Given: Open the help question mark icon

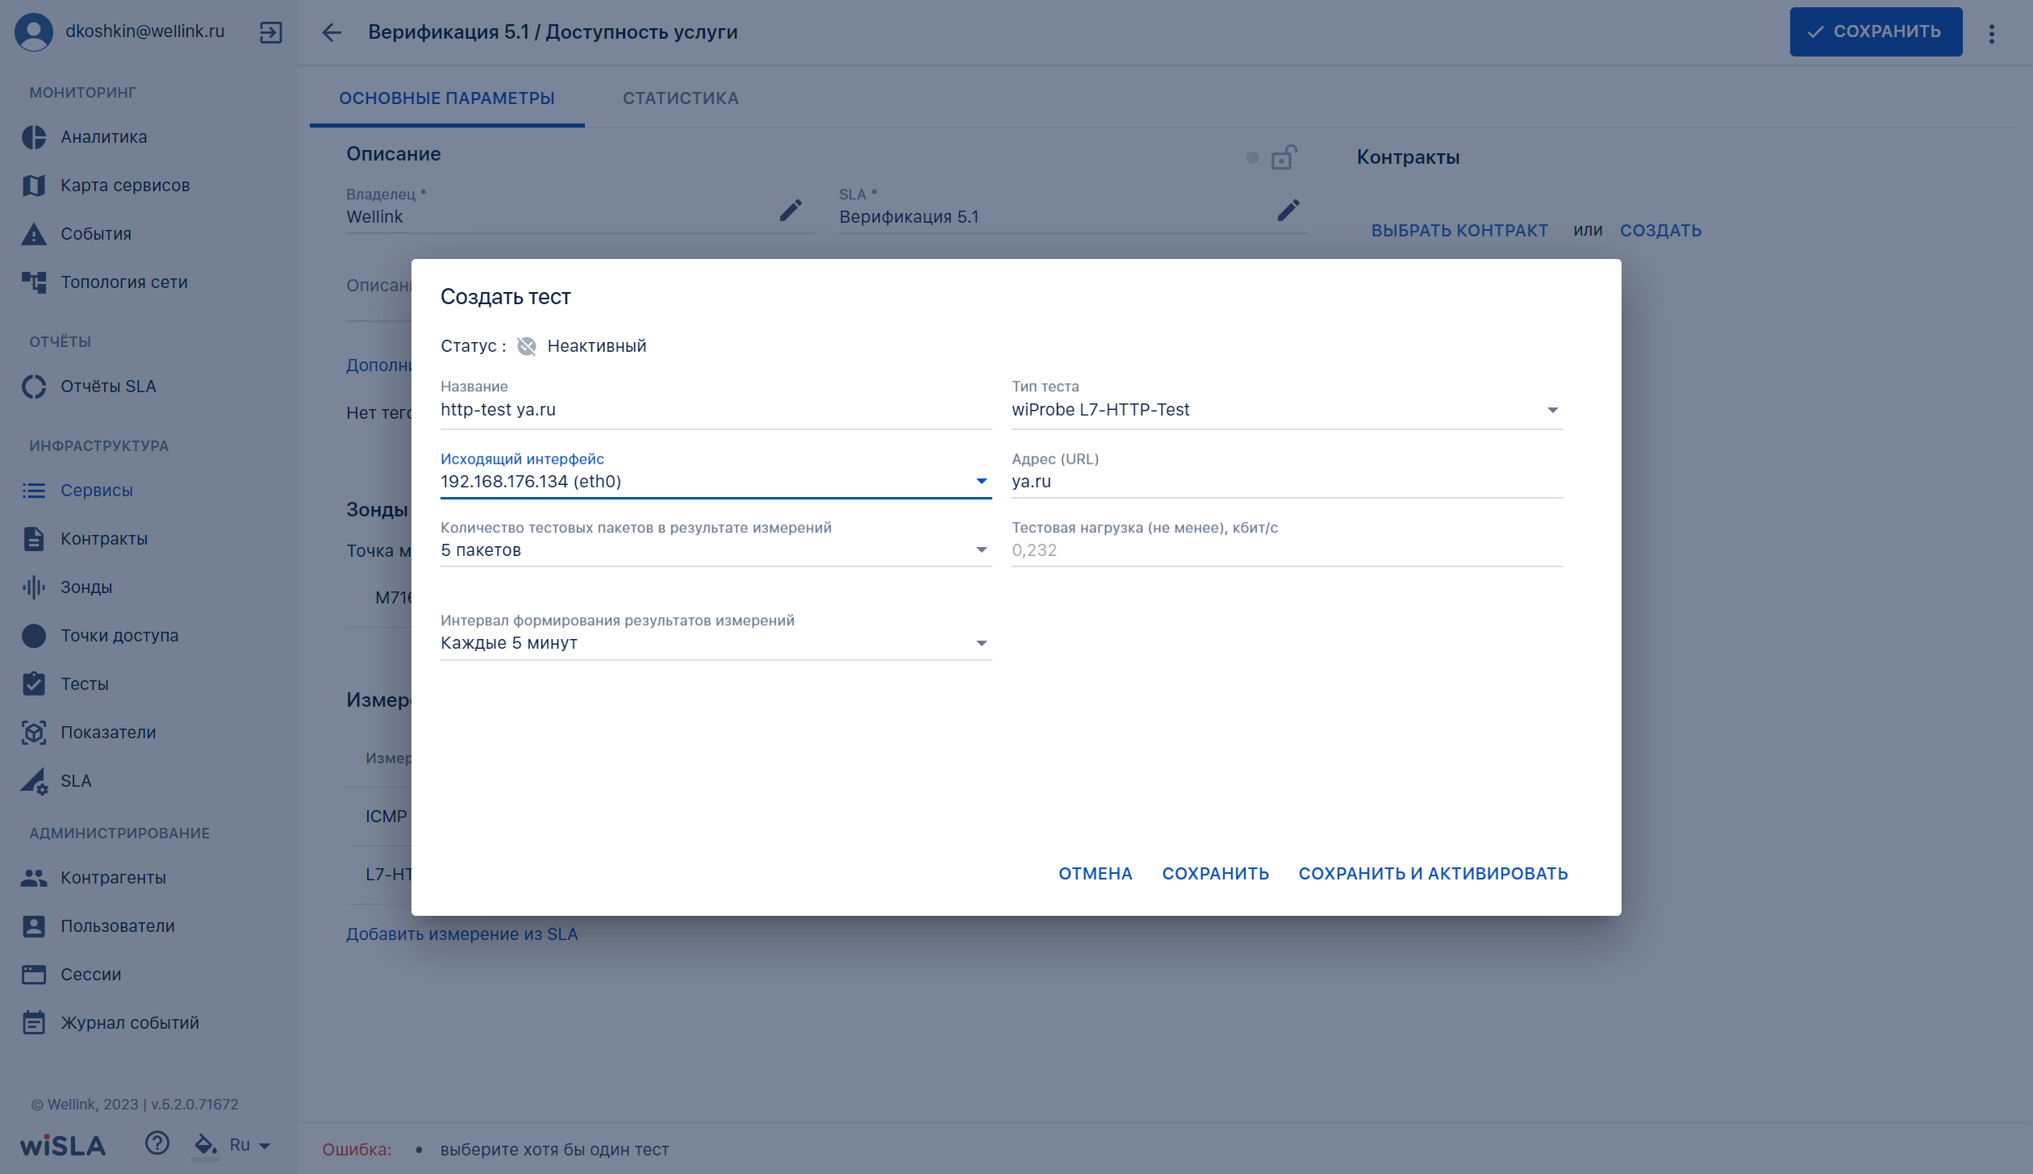Looking at the screenshot, I should (x=157, y=1143).
